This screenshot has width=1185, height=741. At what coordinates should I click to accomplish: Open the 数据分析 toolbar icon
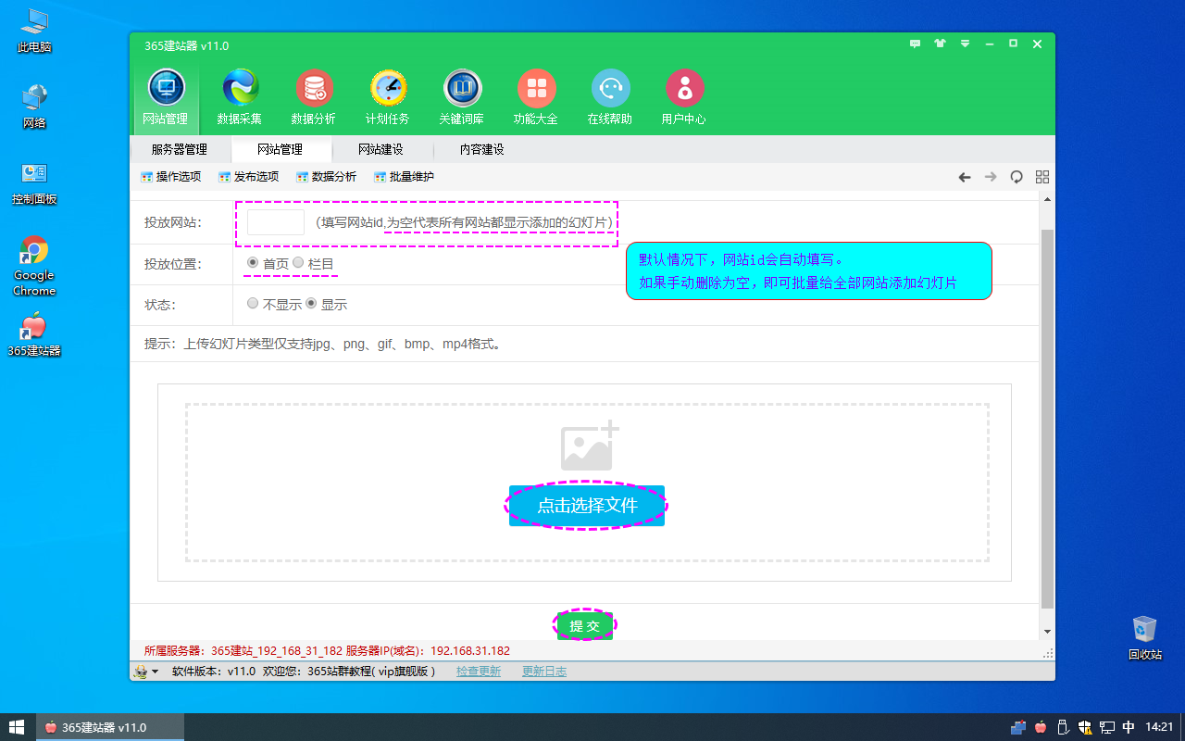click(x=314, y=98)
